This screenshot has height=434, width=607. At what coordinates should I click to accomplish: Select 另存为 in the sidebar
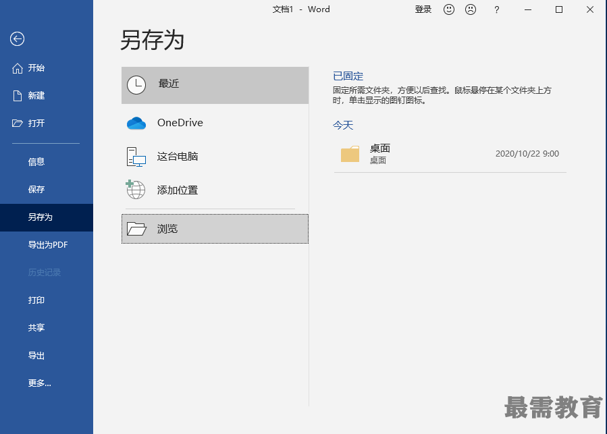(47, 217)
